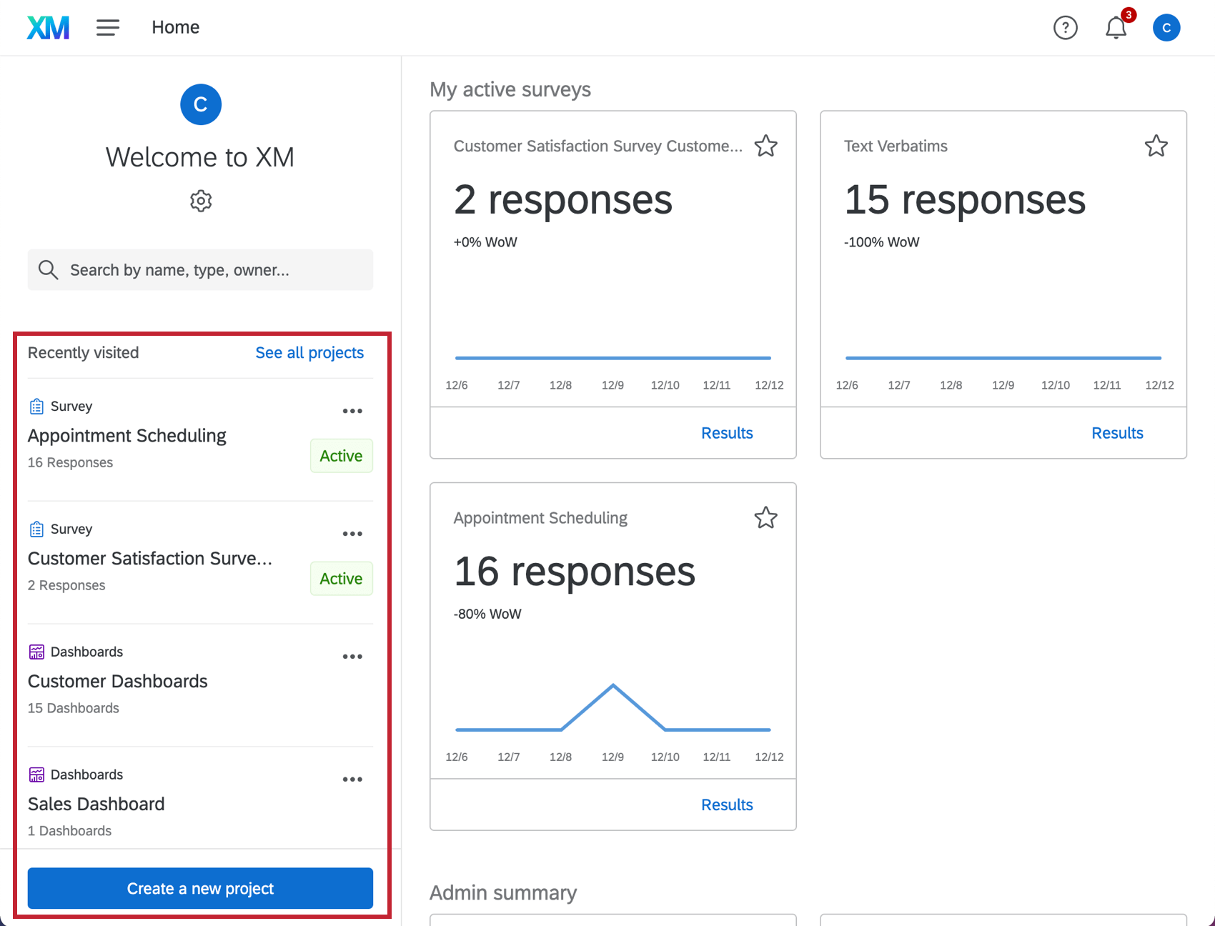Open the settings gear under Welcome to XM
This screenshot has width=1215, height=926.
coord(200,201)
